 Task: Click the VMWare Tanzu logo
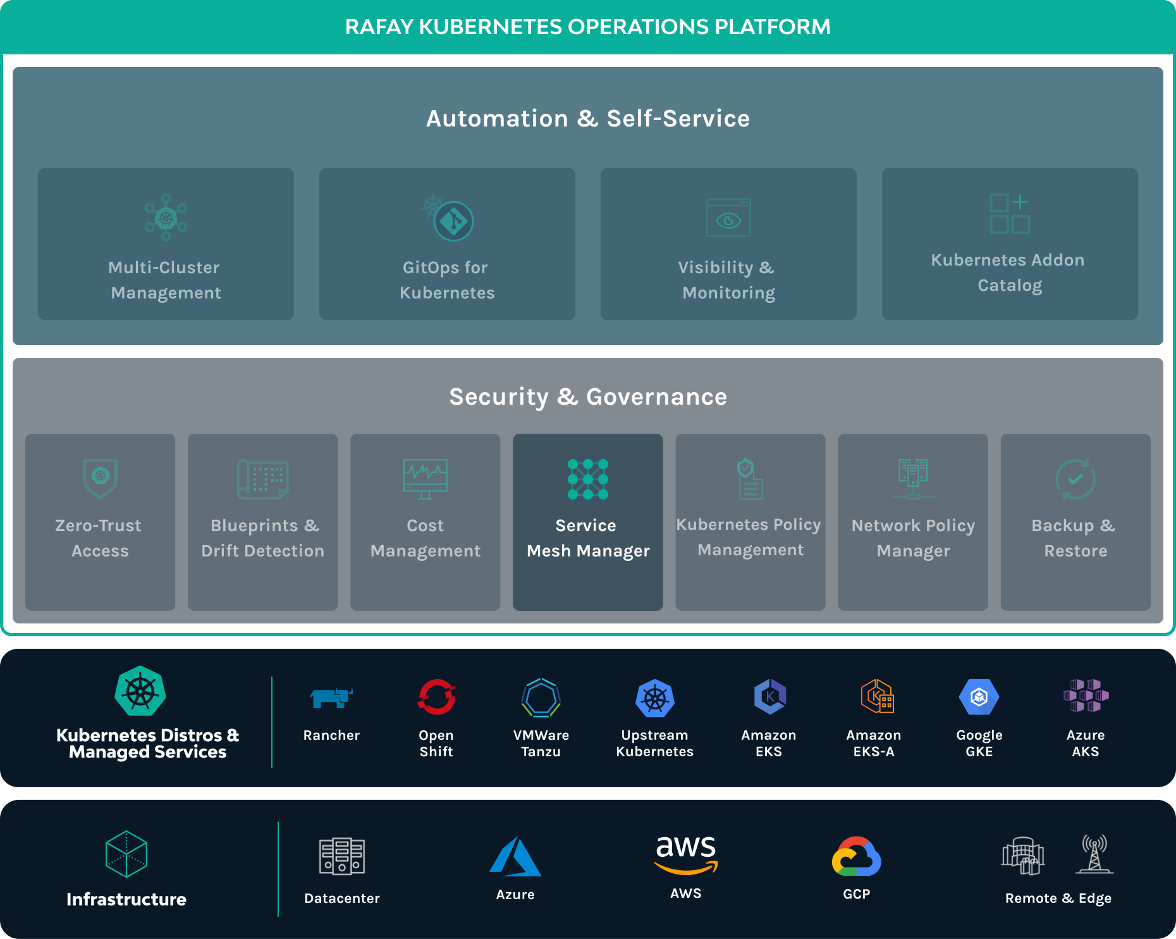tap(541, 697)
